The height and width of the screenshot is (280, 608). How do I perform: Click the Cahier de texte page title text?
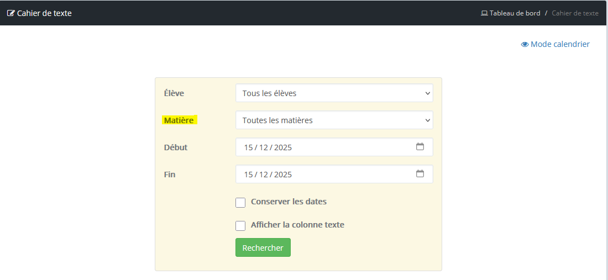(44, 13)
